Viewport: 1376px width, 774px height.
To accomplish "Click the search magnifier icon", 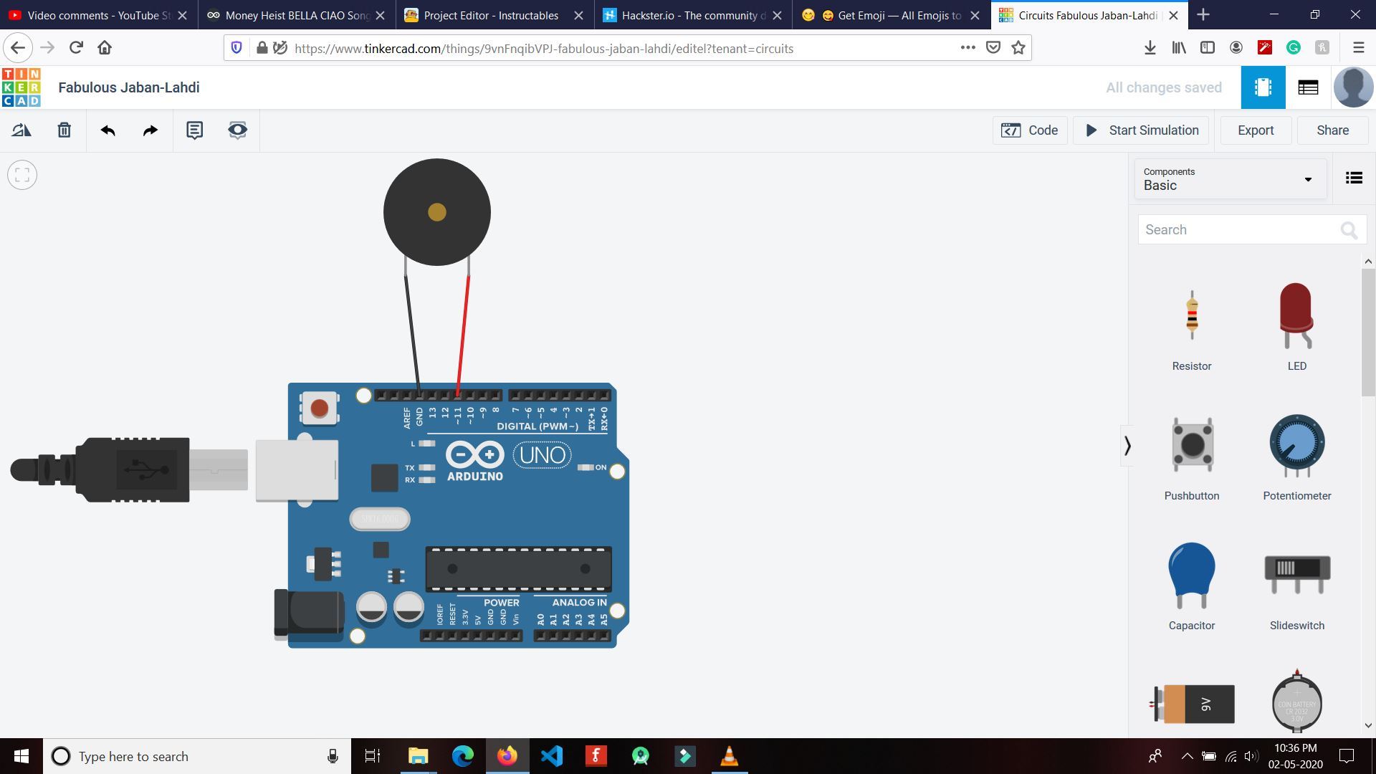I will 1349,230.
